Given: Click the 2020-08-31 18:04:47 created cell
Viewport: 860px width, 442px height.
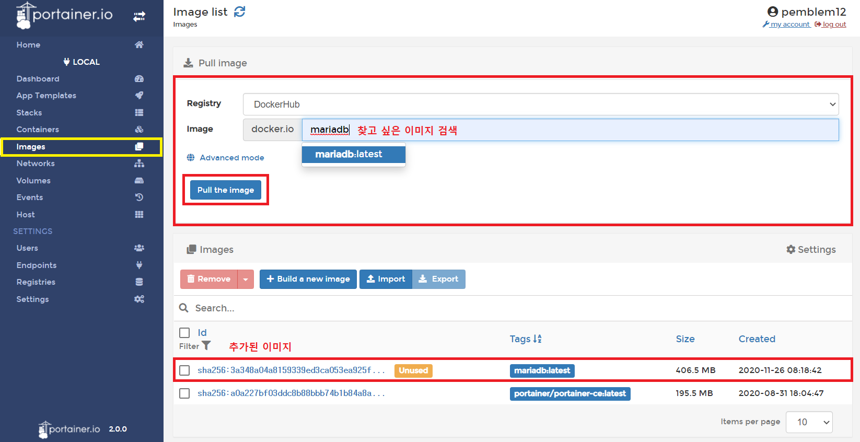Looking at the screenshot, I should (x=781, y=393).
